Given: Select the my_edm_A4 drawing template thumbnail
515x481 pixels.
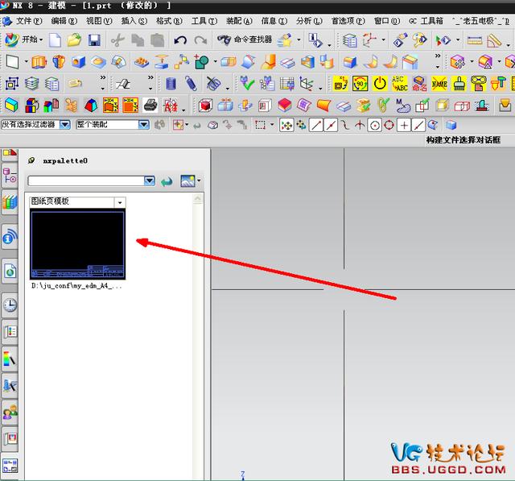Looking at the screenshot, I should point(78,245).
